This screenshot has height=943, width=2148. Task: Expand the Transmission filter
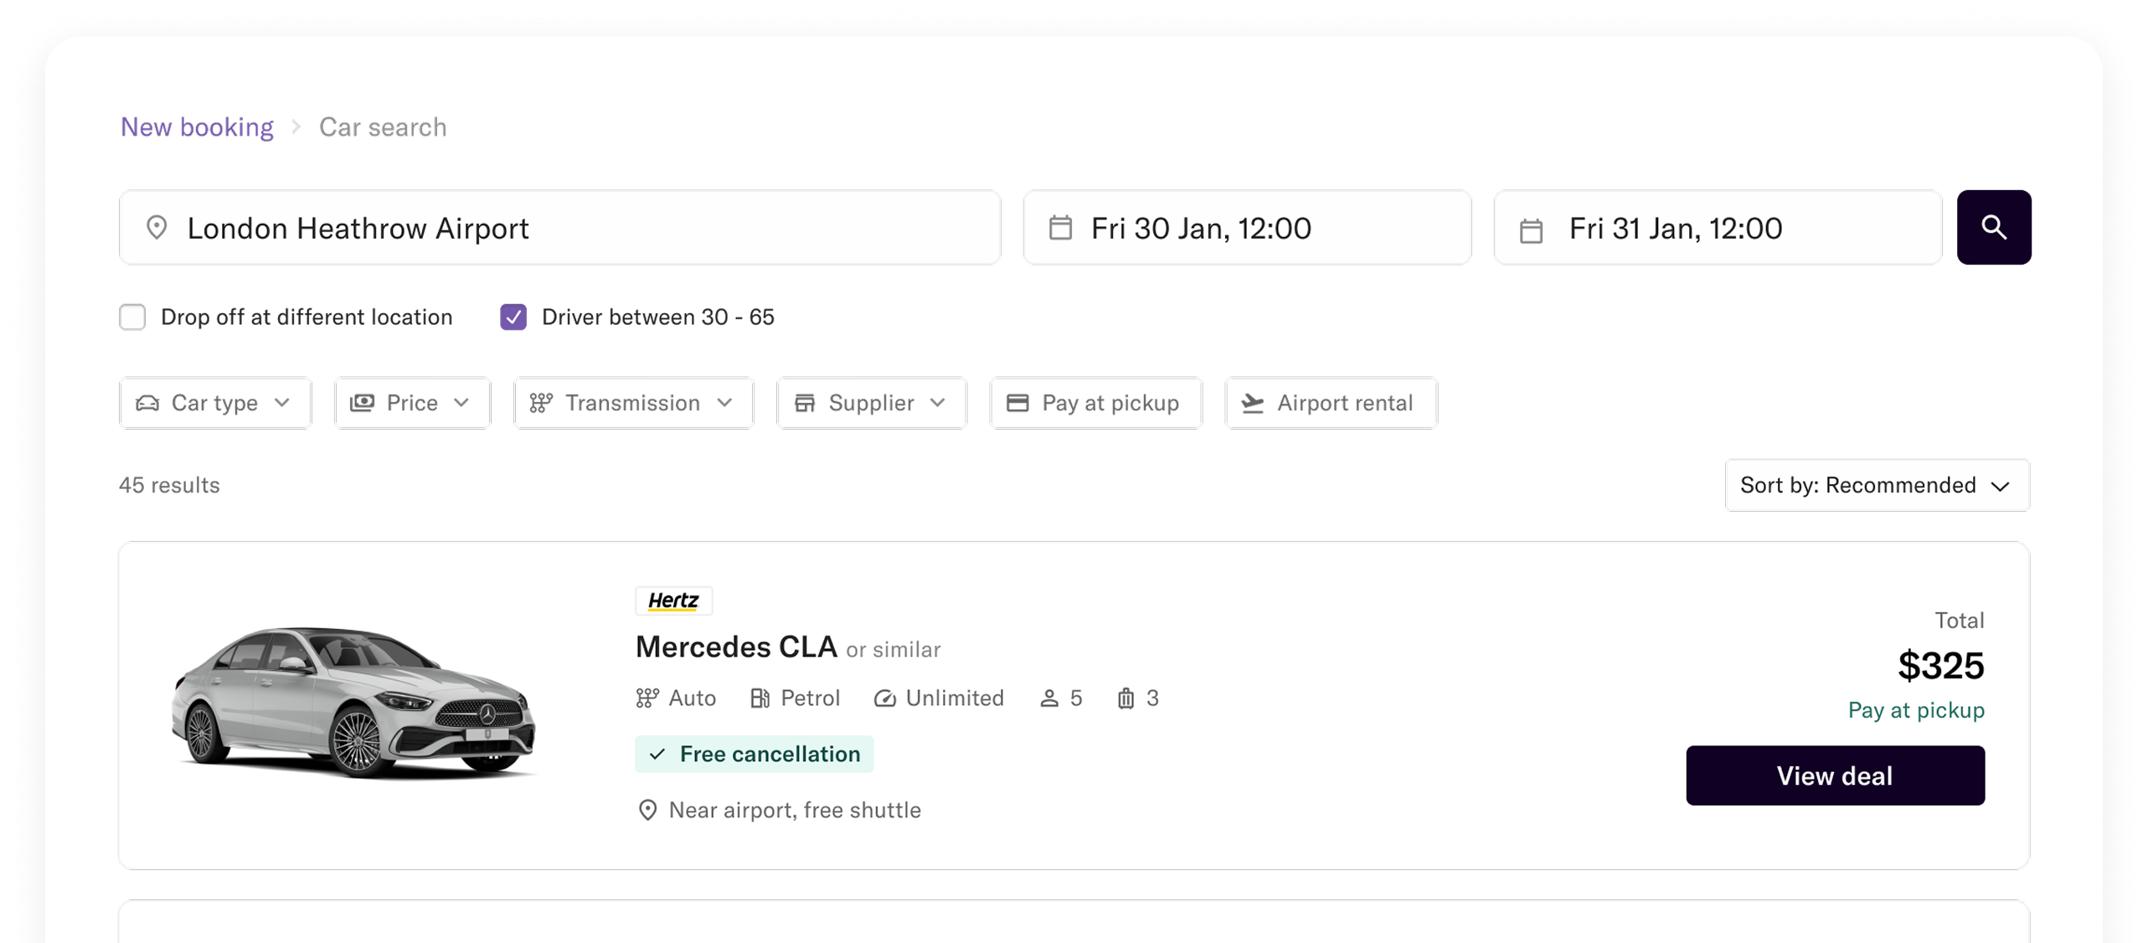[632, 403]
